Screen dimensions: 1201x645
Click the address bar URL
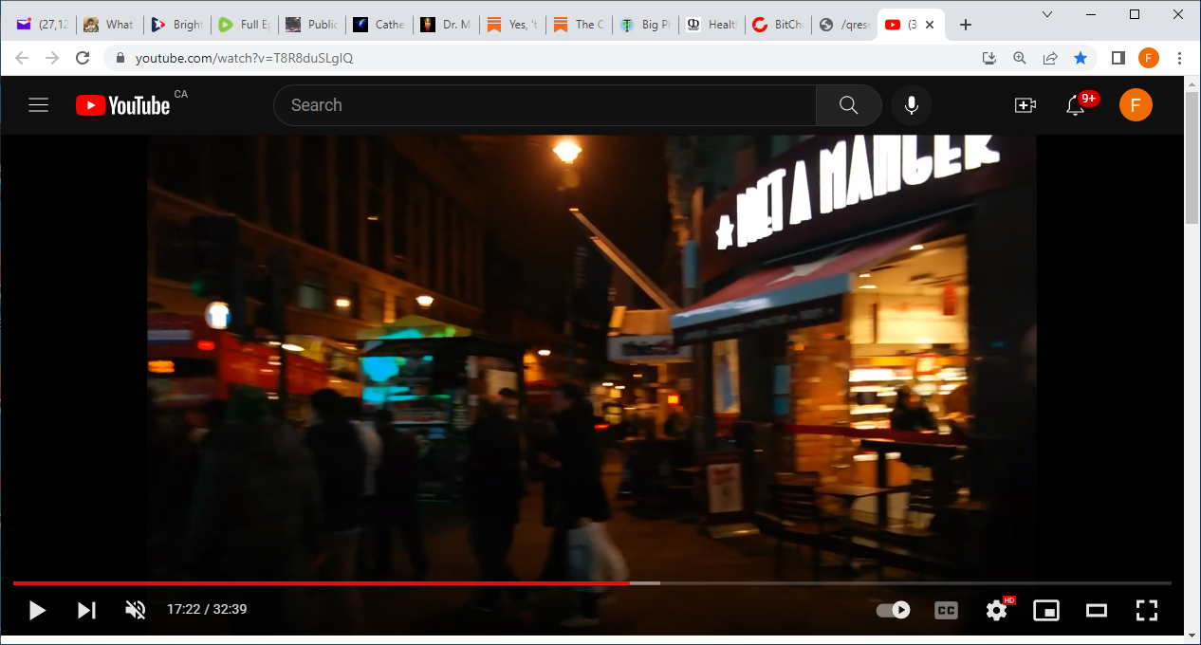pos(244,58)
